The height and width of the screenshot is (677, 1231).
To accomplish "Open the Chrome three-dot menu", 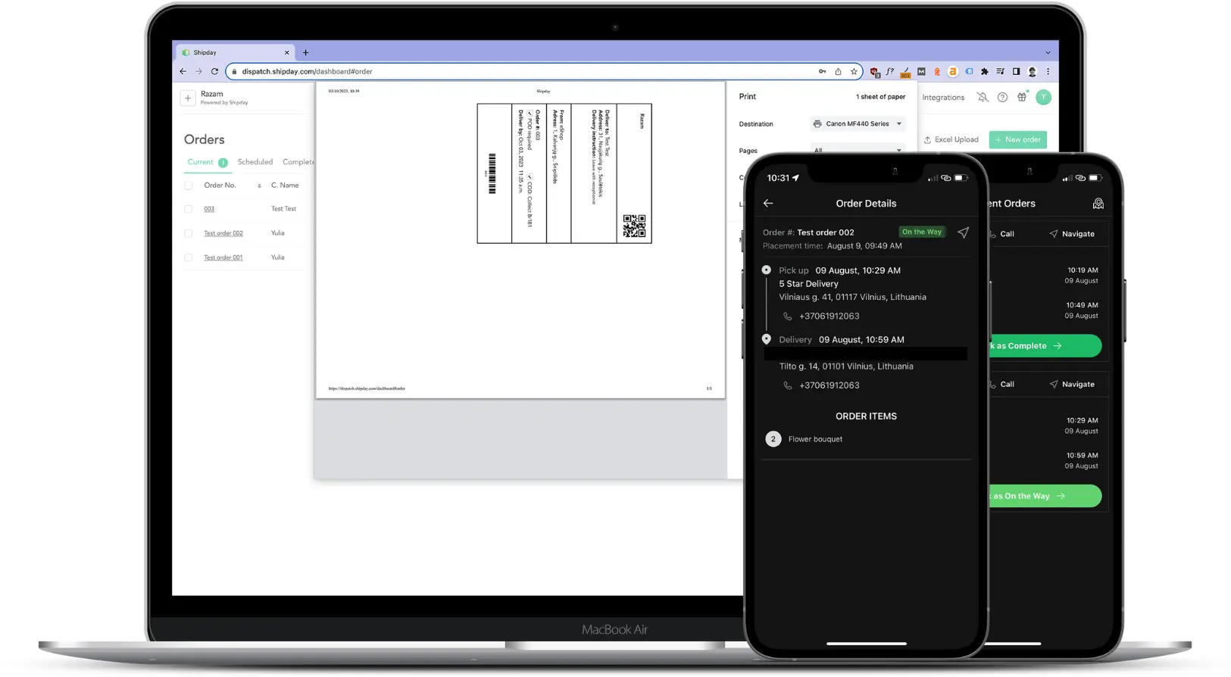I will [x=1048, y=71].
